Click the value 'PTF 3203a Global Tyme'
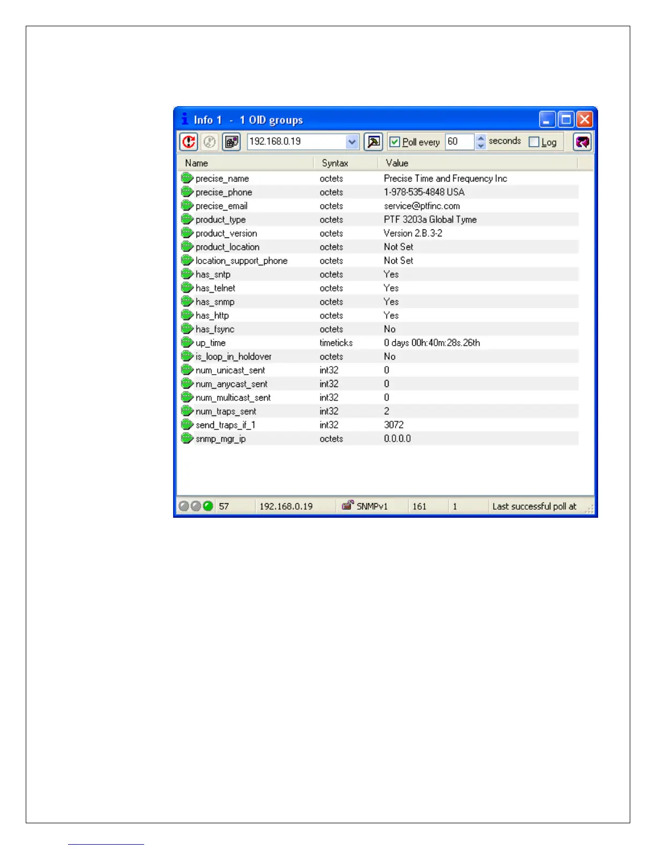The image size is (656, 849). tap(430, 219)
